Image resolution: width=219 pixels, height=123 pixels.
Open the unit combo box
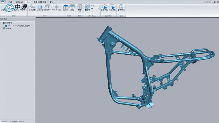pos(95,8)
